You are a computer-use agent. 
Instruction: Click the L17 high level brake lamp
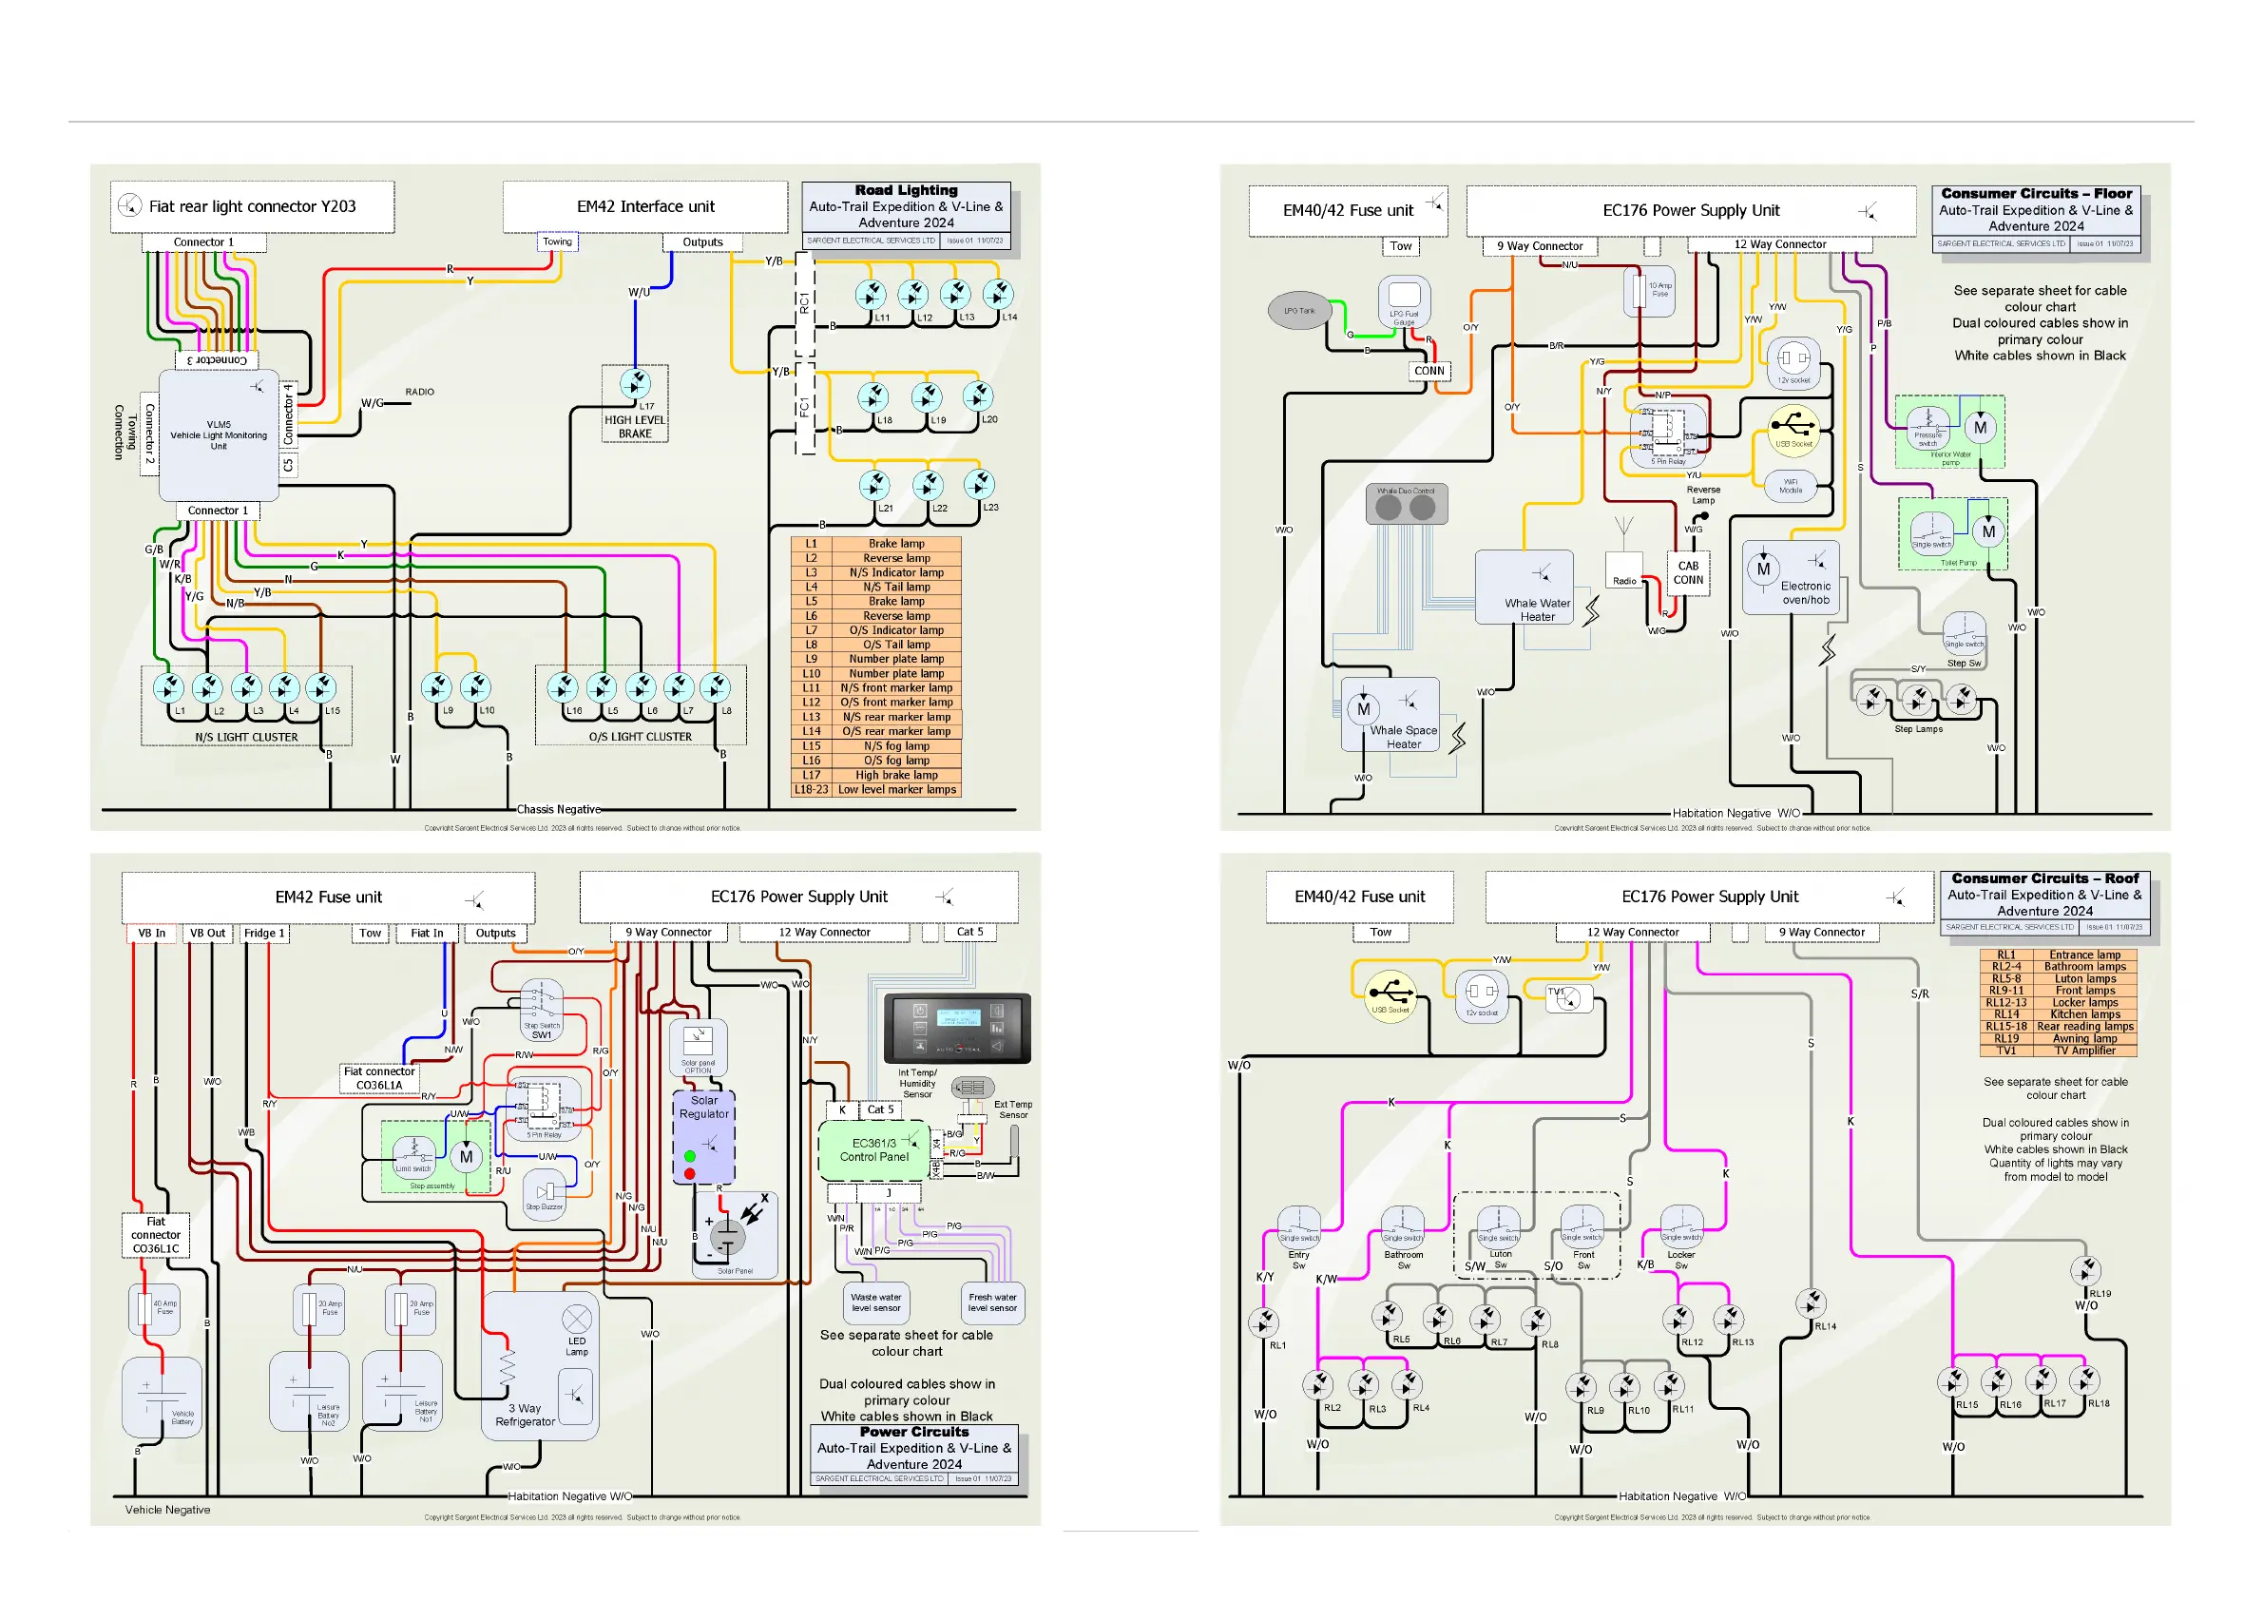(x=636, y=383)
